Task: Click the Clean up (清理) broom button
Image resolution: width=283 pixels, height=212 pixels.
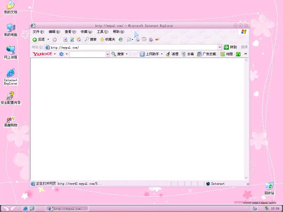Action: pos(172,54)
